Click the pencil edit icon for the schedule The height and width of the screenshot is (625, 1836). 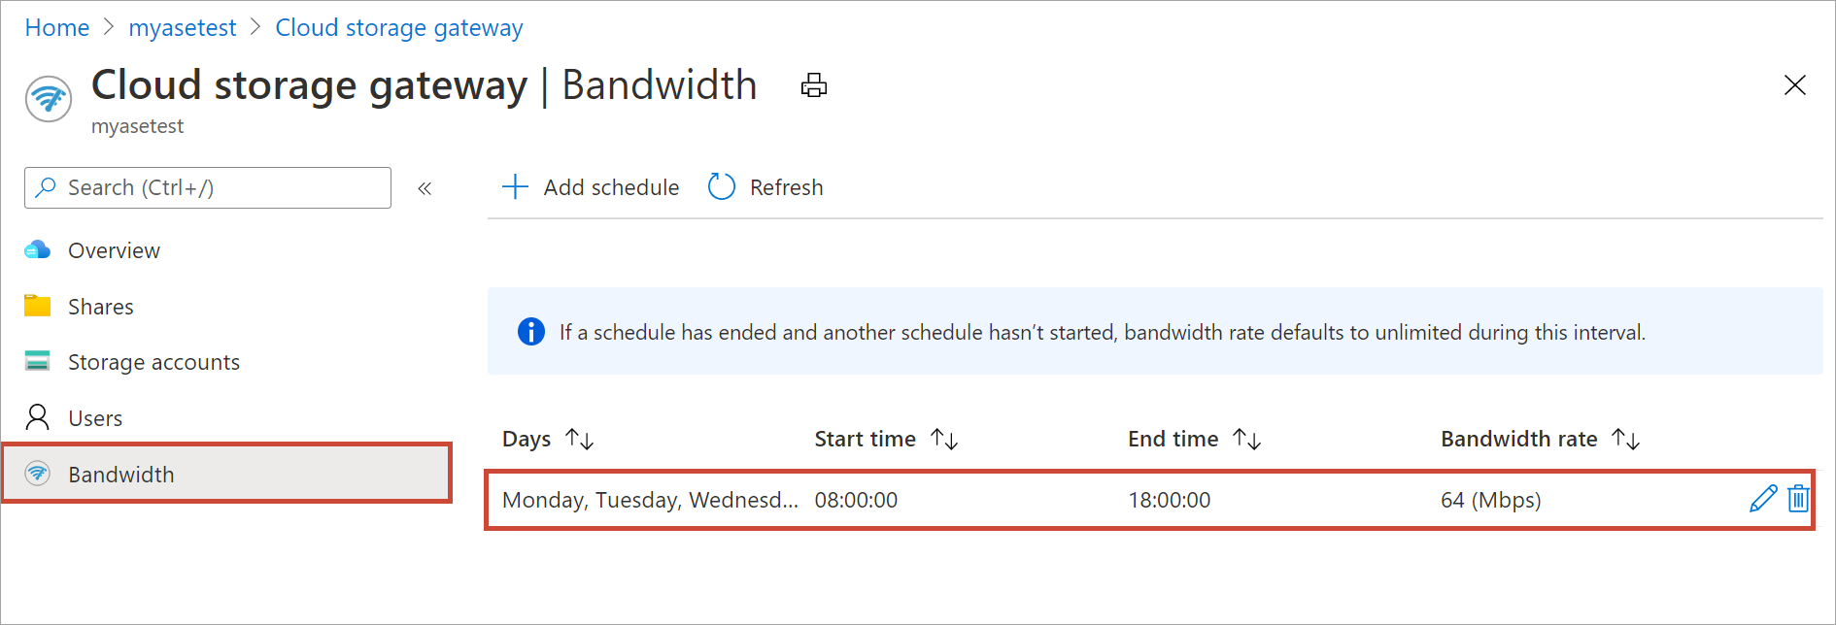coord(1763,499)
